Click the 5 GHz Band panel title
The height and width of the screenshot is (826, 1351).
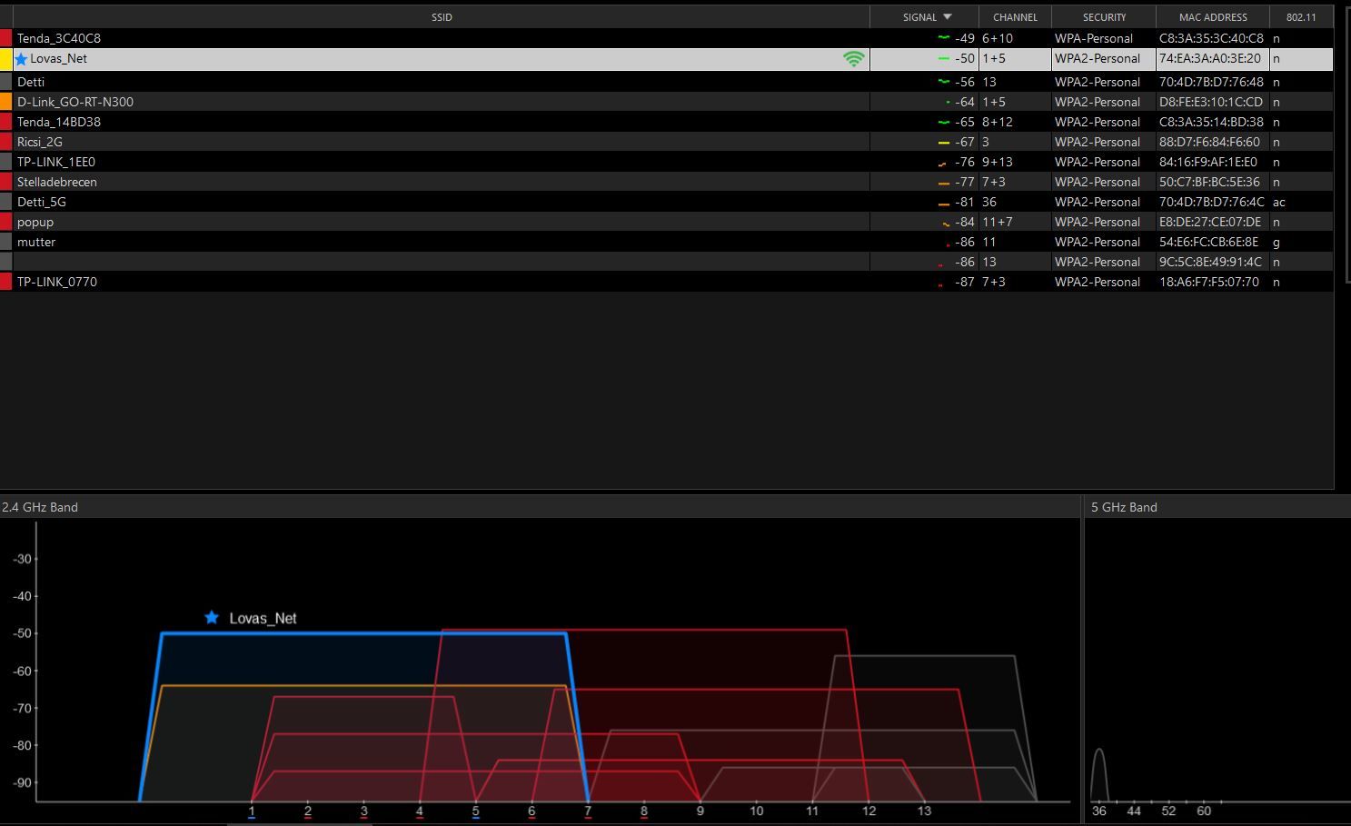1124,507
